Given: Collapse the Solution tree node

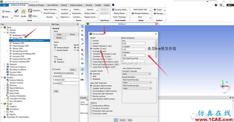Looking at the screenshot, I should [x=2, y=77].
